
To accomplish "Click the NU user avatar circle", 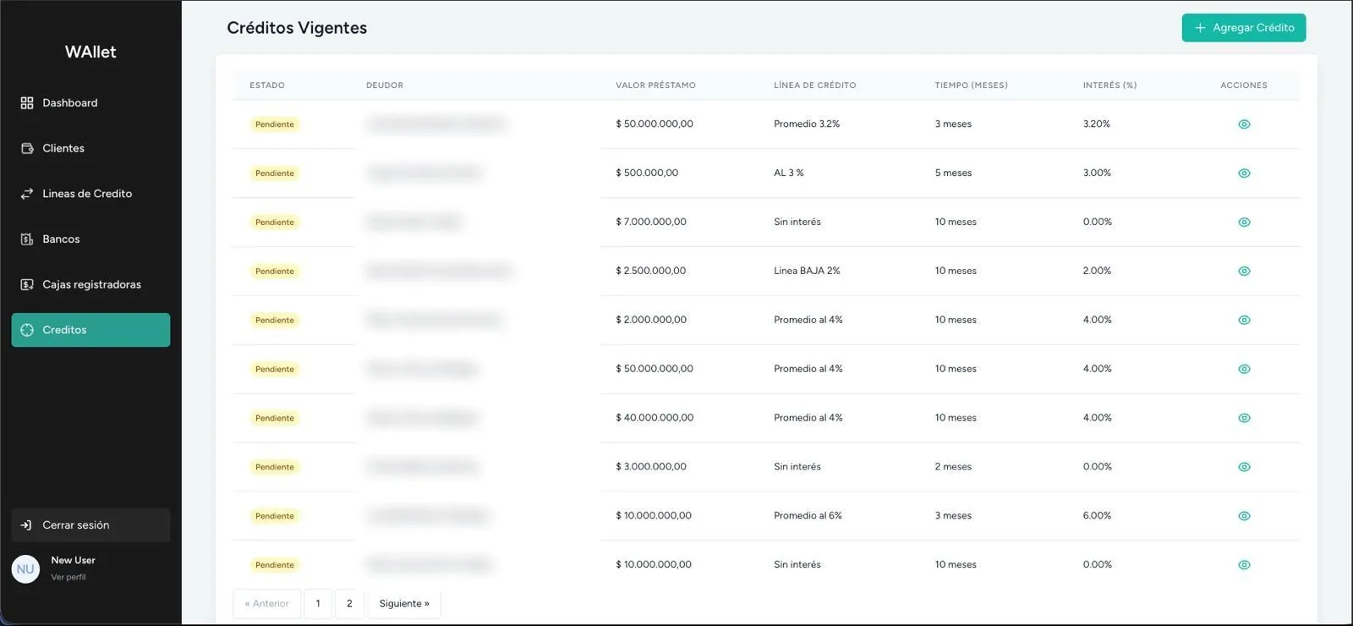I will pyautogui.click(x=25, y=569).
